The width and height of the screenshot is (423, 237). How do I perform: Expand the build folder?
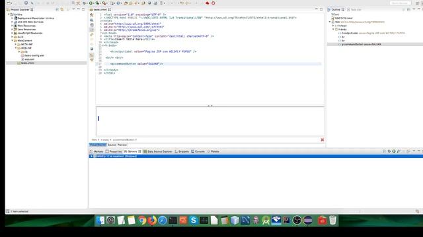[12, 37]
